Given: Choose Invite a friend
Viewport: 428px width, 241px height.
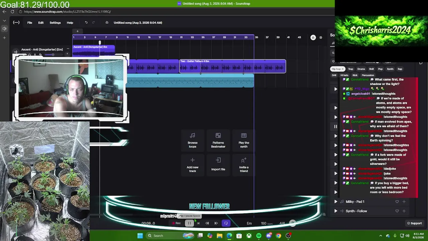Looking at the screenshot, I should click(244, 165).
